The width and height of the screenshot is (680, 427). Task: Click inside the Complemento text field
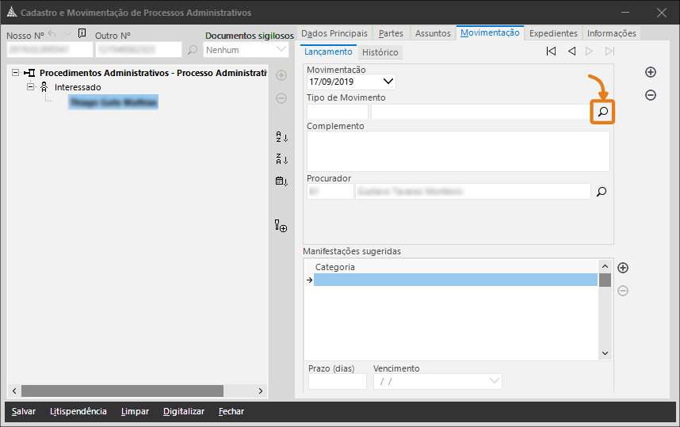pyautogui.click(x=457, y=151)
